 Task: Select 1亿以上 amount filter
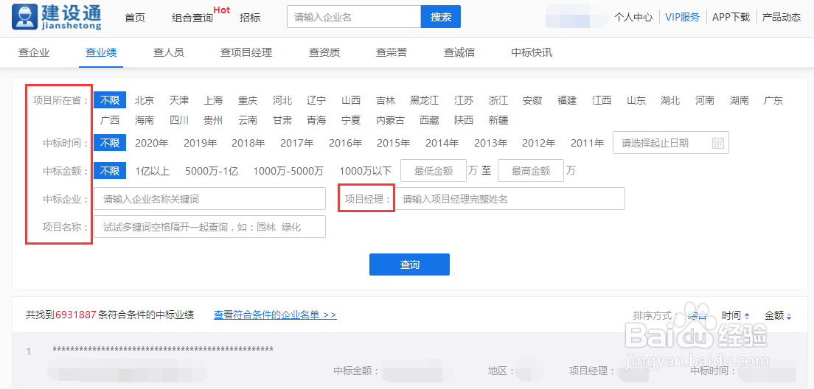152,171
